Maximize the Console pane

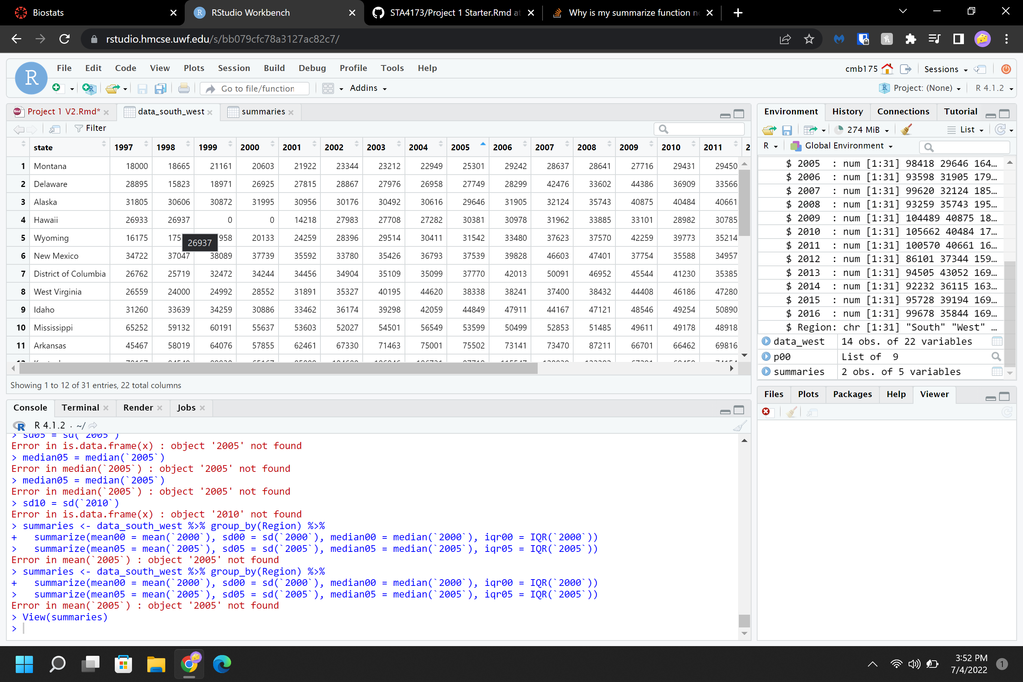pyautogui.click(x=739, y=410)
